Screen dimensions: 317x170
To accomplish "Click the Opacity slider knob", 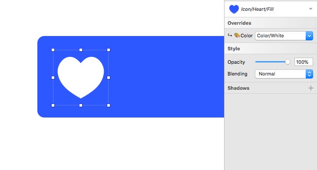I will tap(287, 62).
